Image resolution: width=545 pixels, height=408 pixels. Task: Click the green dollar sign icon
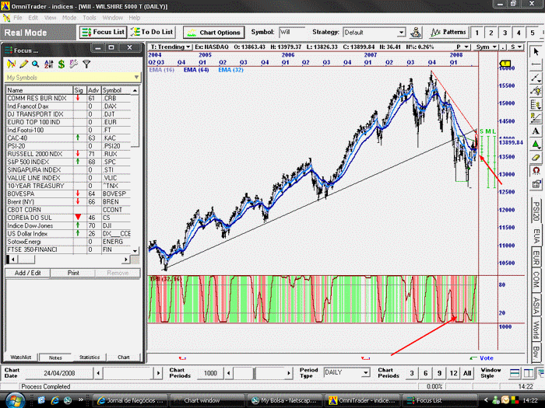click(62, 64)
